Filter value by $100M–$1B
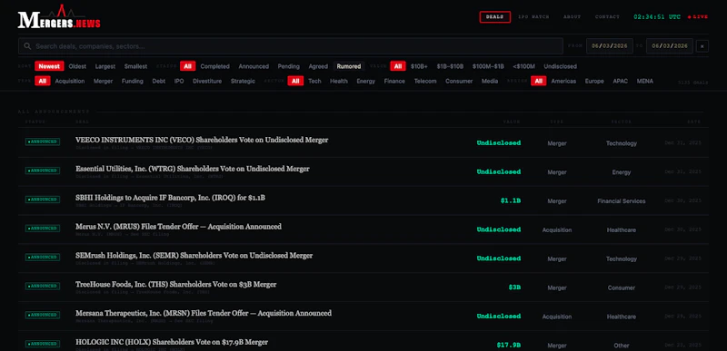The width and height of the screenshot is (727, 351). coord(488,66)
